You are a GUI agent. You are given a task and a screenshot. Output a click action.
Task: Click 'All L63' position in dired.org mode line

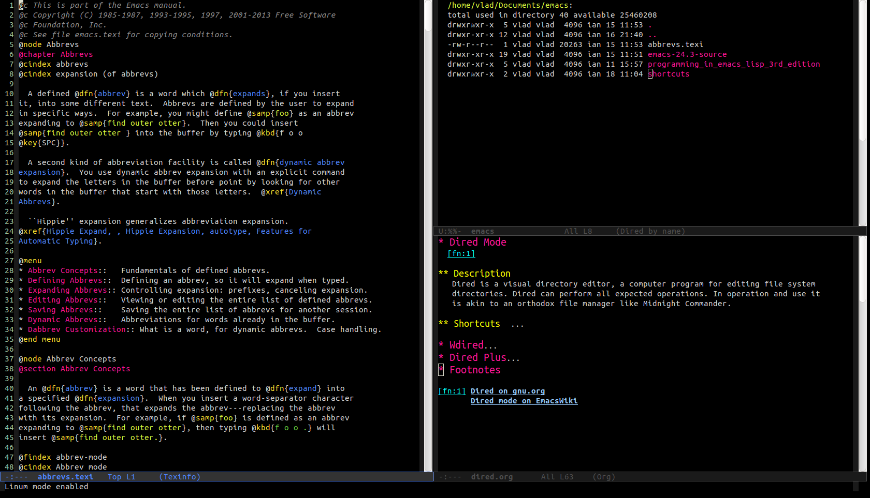557,477
